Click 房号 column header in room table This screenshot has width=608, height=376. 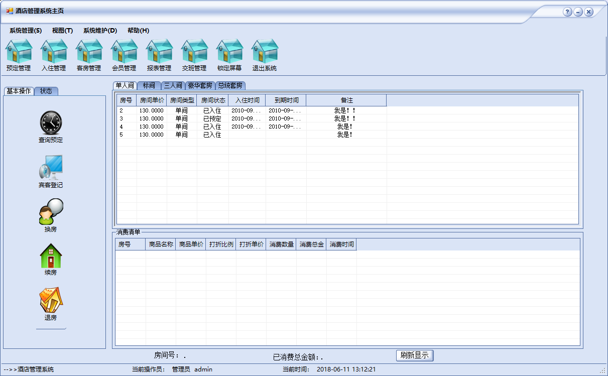pos(126,100)
